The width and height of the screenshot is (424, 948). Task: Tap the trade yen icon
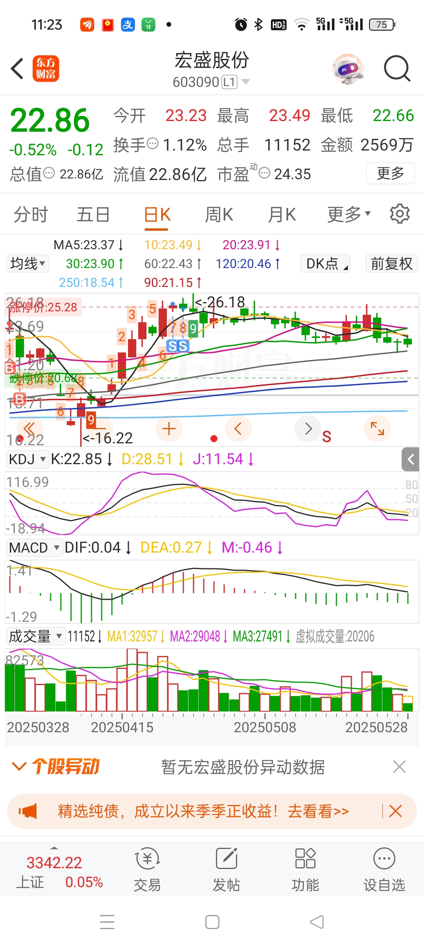(148, 859)
